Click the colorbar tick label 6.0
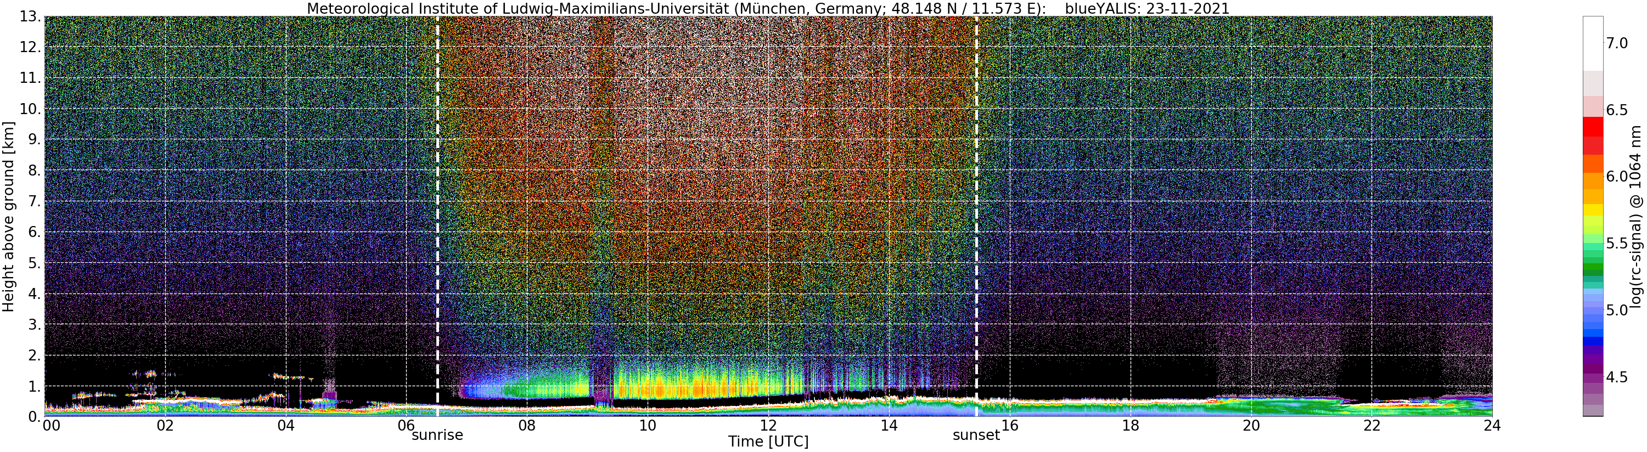 (x=1617, y=177)
